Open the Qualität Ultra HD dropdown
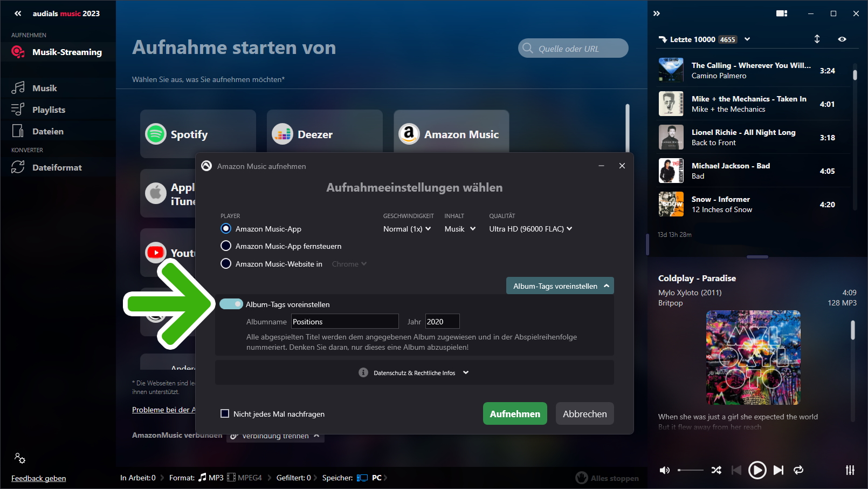The image size is (868, 489). tap(531, 229)
